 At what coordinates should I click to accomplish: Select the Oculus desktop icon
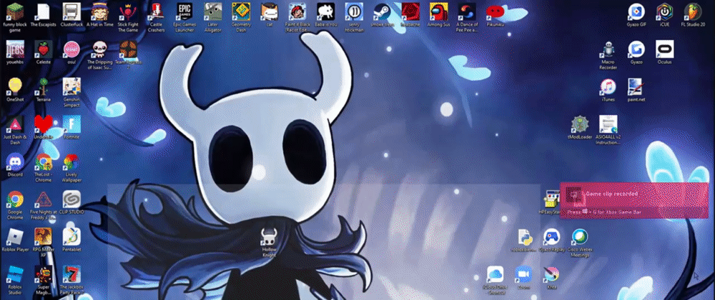coord(664,53)
